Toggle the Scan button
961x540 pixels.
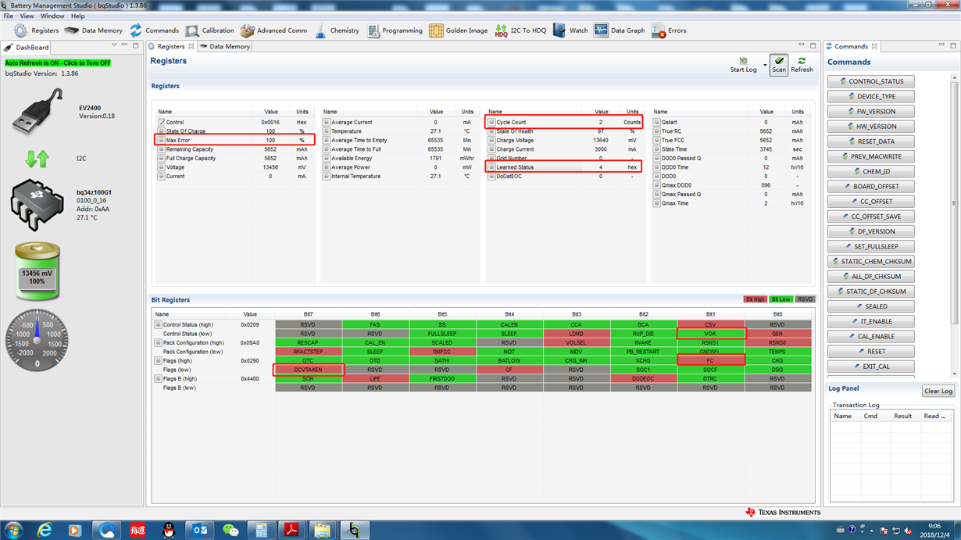pyautogui.click(x=779, y=65)
